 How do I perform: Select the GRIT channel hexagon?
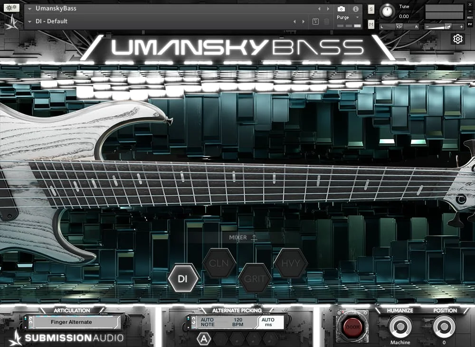pyautogui.click(x=256, y=279)
